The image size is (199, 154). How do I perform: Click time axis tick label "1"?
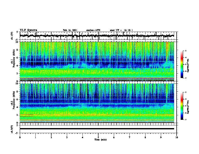coord(36,137)
